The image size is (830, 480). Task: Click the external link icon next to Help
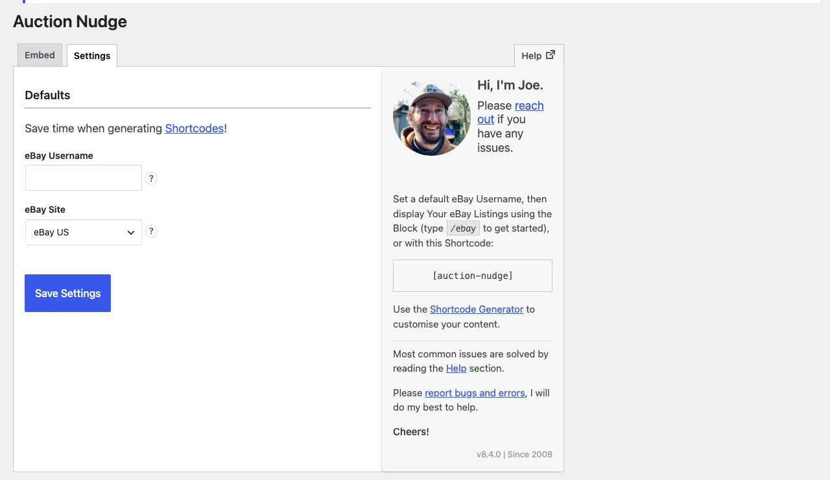point(551,55)
